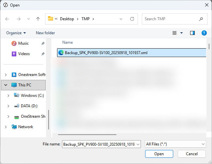This screenshot has height=164, width=212.
Task: Expand the Windows (C:) drive node
Action: 8,96
